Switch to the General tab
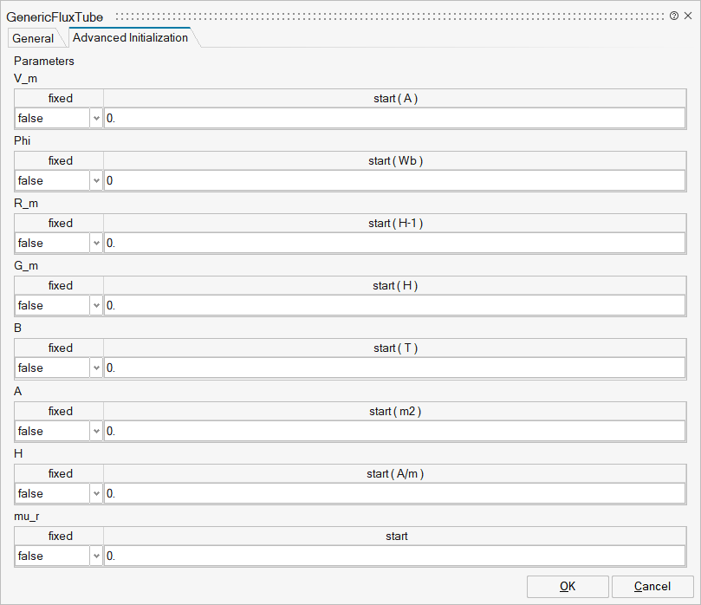701x605 pixels. click(33, 38)
